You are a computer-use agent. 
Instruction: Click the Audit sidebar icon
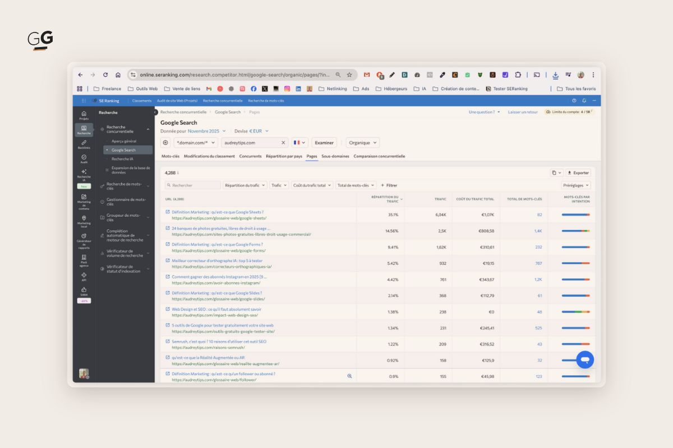click(x=84, y=158)
